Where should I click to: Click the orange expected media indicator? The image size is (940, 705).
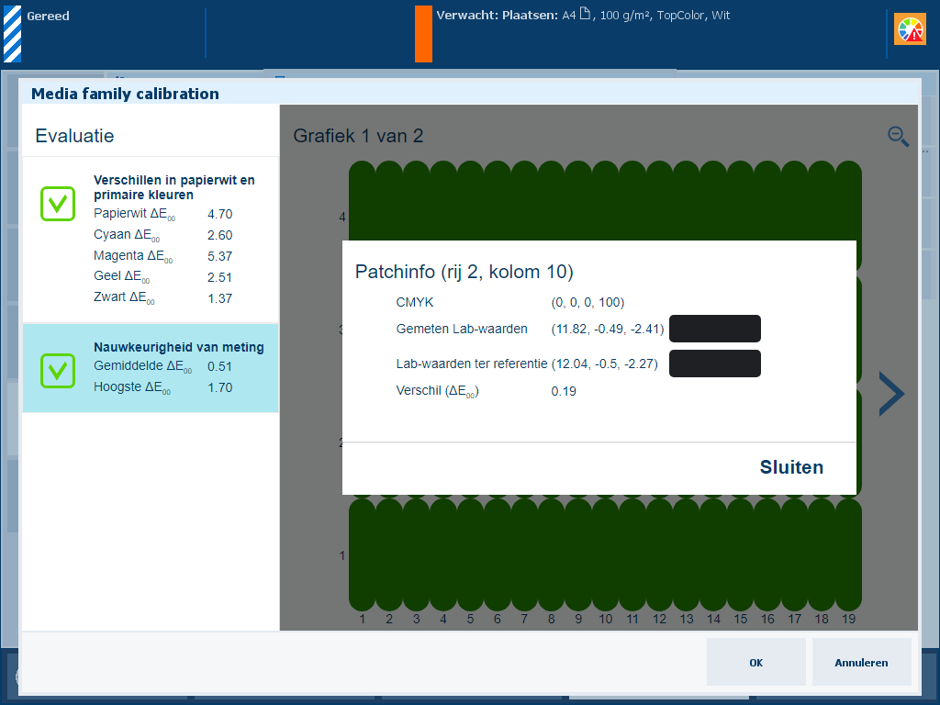tap(423, 34)
